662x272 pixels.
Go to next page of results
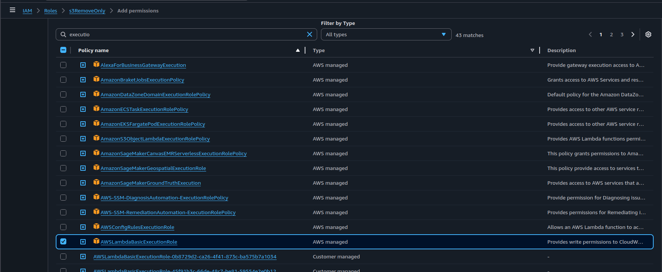coord(632,34)
